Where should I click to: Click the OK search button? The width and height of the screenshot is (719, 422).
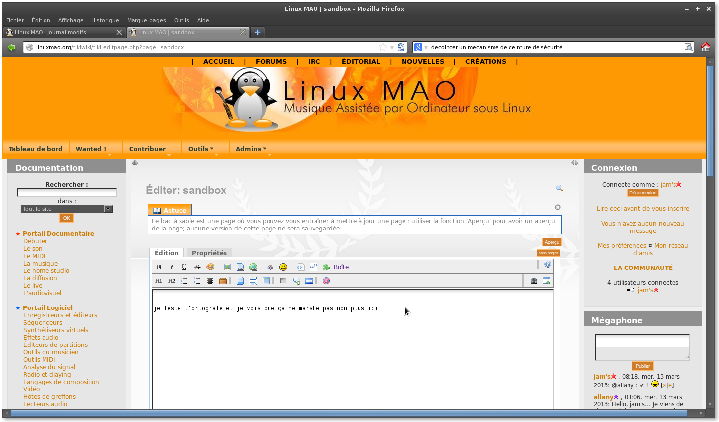pyautogui.click(x=67, y=218)
